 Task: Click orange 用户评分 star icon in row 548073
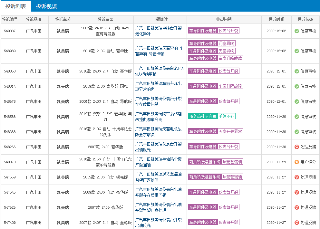point(297,162)
